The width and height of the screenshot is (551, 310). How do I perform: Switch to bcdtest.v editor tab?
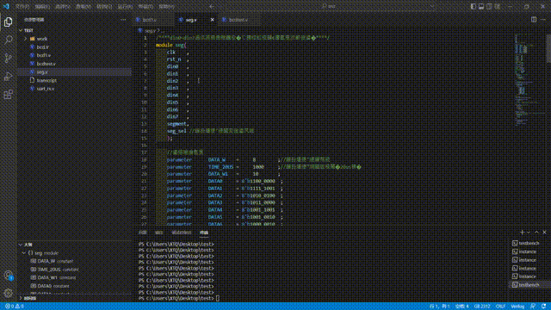(x=238, y=20)
